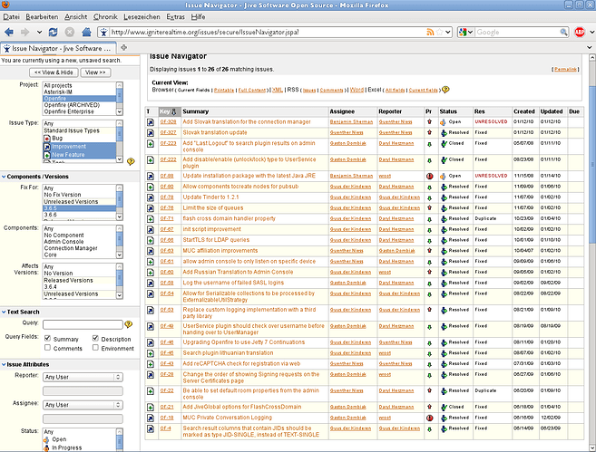Click into the Query text field
The image size is (596, 452).
(x=83, y=324)
